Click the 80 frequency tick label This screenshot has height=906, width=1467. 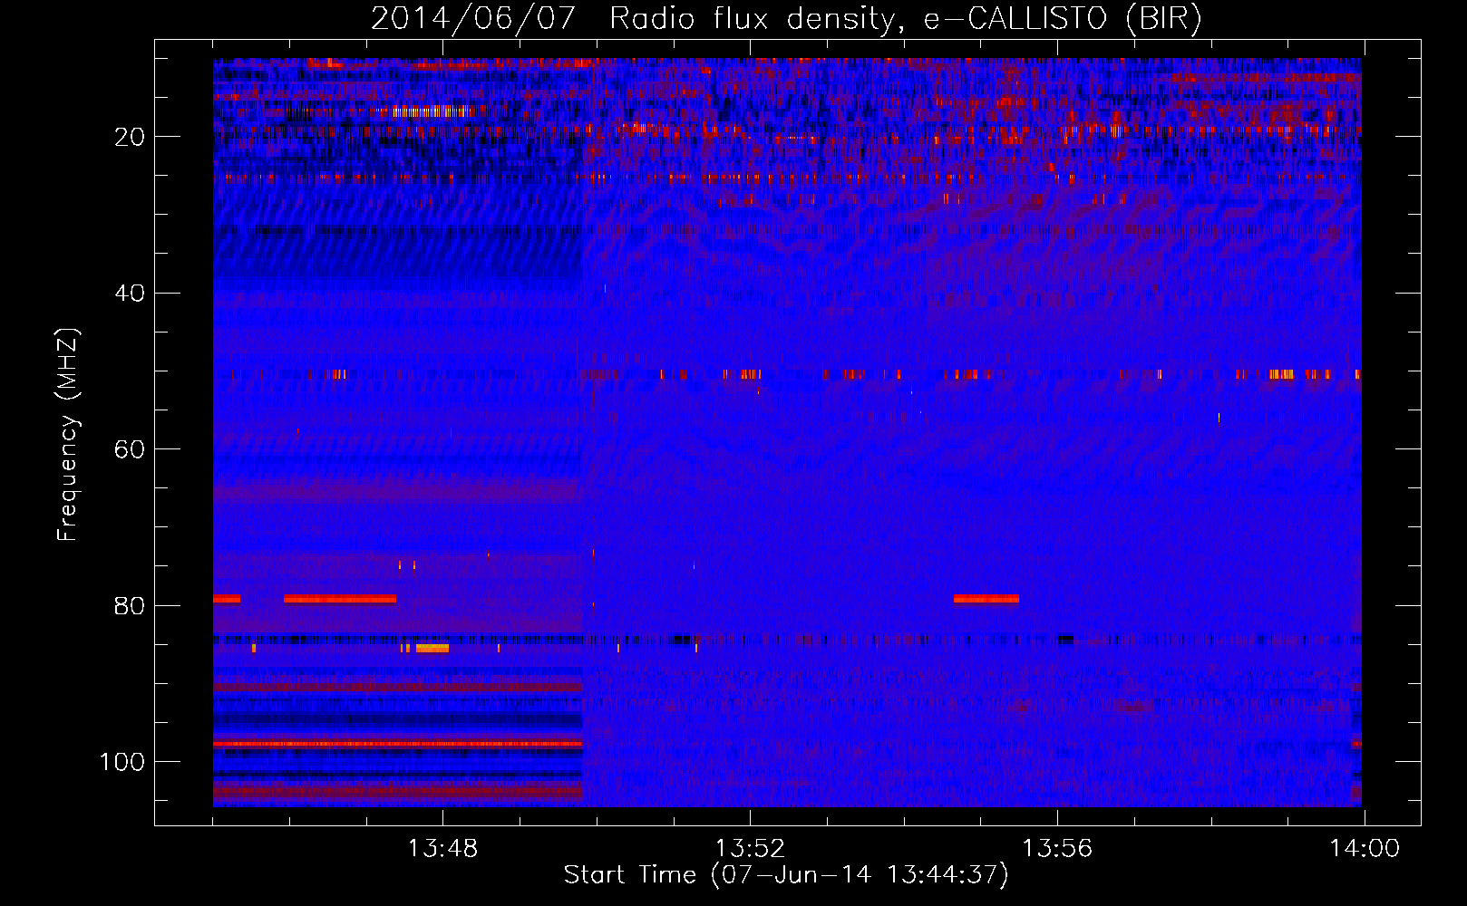tap(131, 606)
